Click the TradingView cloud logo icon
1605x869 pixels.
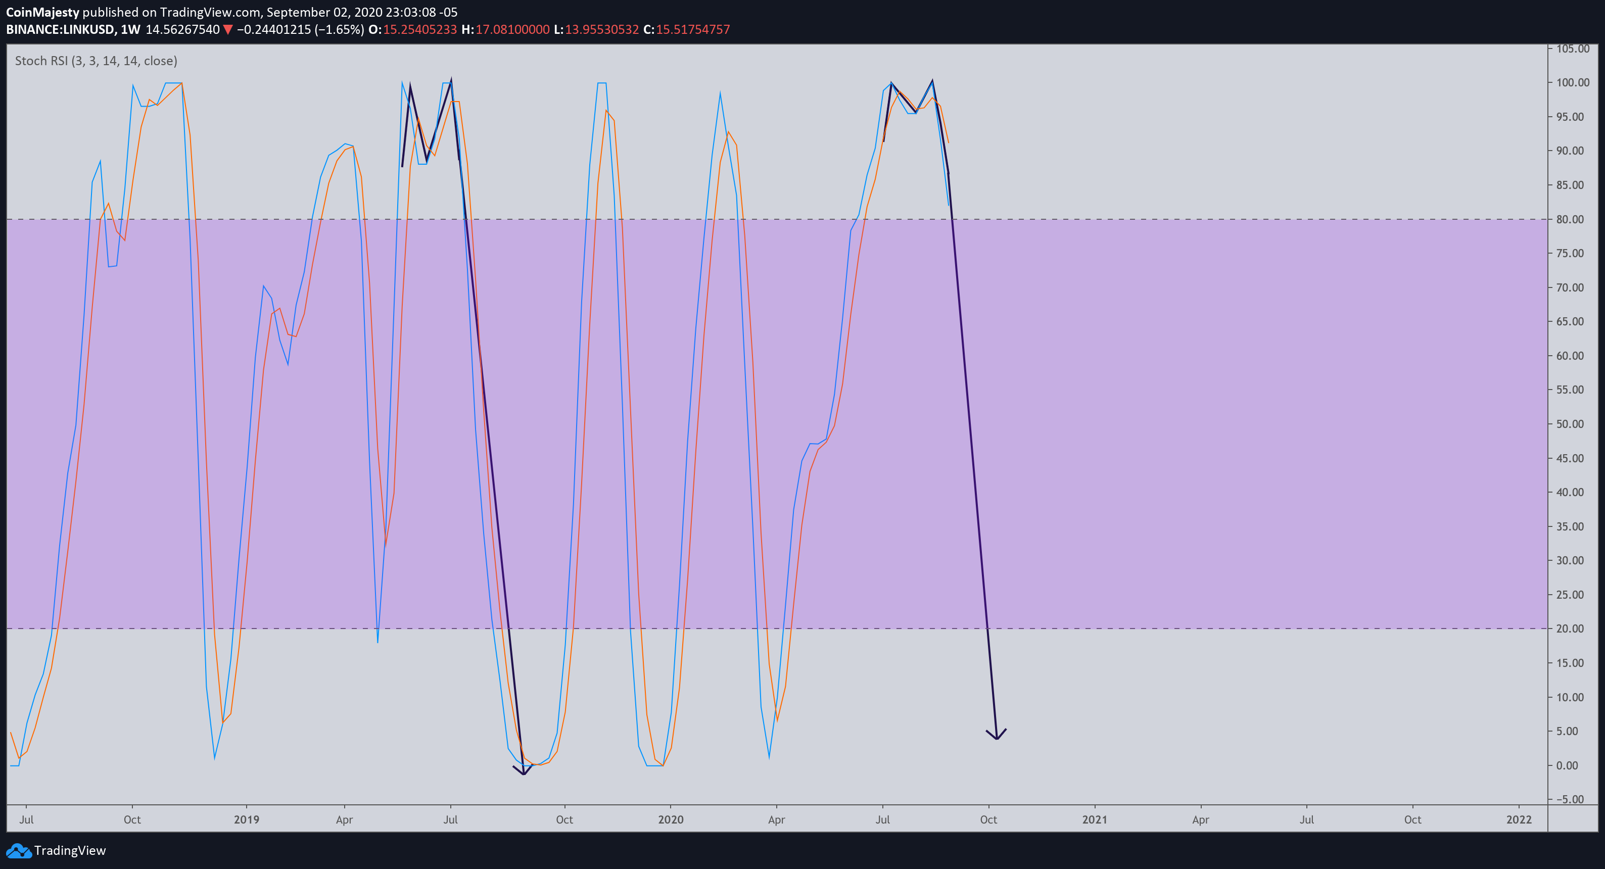[18, 850]
